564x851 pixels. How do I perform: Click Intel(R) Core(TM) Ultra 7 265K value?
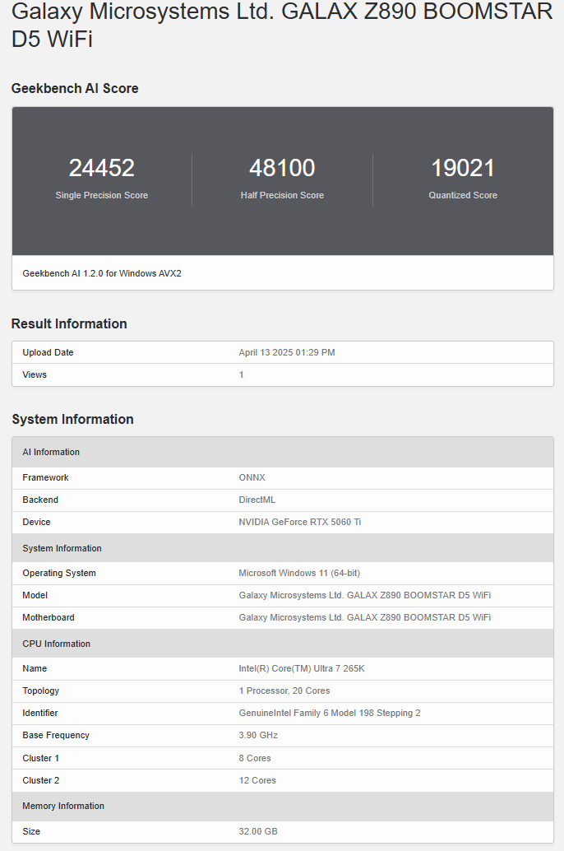pos(302,668)
